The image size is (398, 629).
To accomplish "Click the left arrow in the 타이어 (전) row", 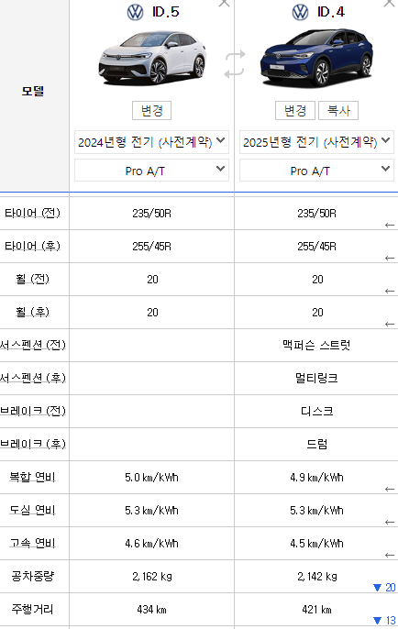I will [389, 225].
